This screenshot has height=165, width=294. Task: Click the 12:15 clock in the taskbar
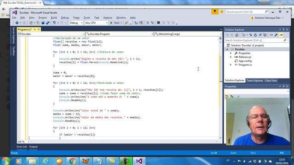tap(282, 160)
